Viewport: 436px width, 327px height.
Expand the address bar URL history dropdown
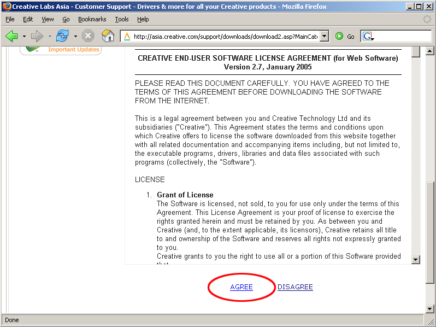[324, 37]
